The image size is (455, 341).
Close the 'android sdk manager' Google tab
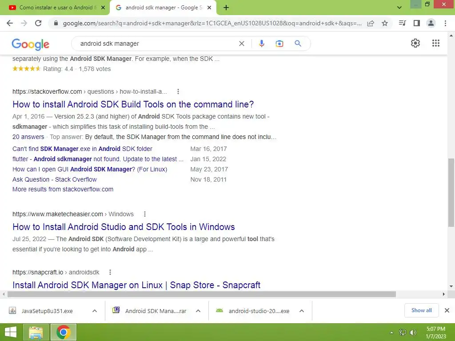click(x=209, y=8)
